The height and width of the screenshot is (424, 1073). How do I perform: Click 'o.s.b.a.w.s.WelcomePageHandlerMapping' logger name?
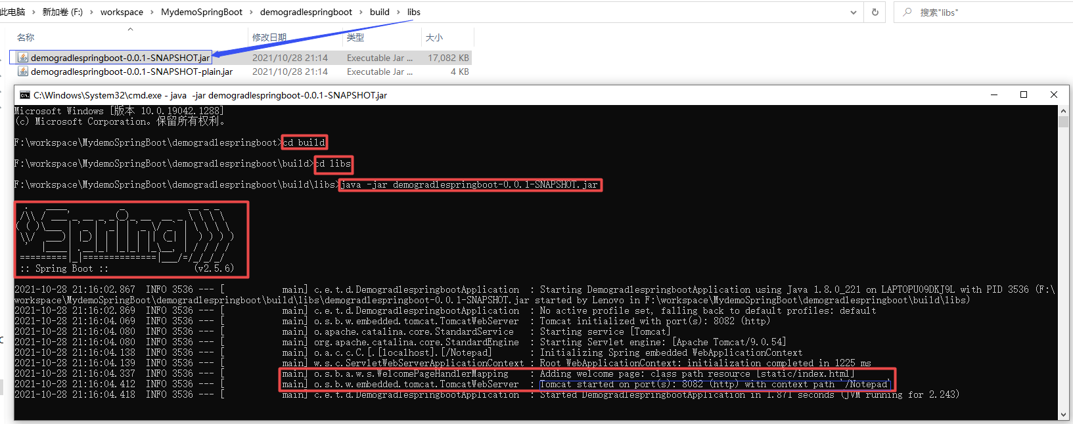tap(411, 373)
